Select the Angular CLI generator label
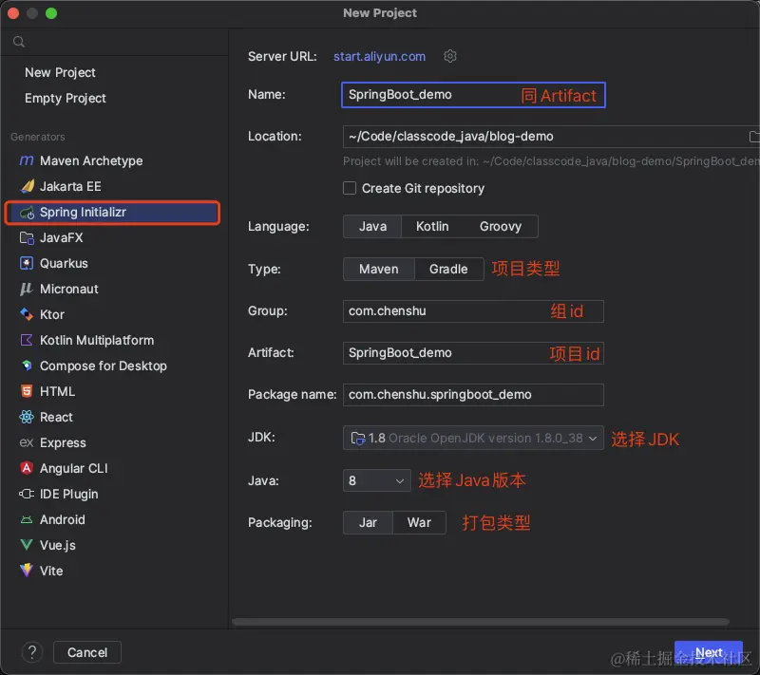Screen dimensions: 760x675 point(74,468)
